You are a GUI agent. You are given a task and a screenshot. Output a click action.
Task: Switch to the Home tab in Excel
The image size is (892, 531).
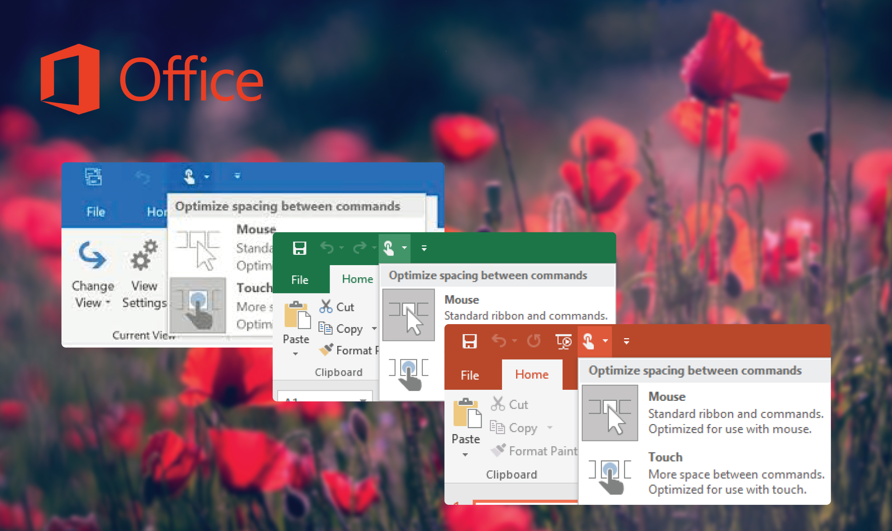358,279
